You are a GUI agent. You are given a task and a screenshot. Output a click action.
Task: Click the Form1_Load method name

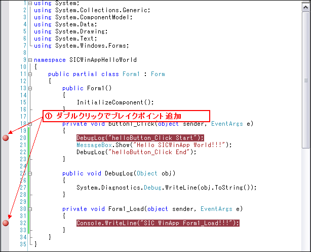[x=126, y=209]
